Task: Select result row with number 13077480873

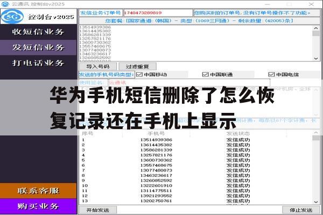Action: (x=196, y=170)
